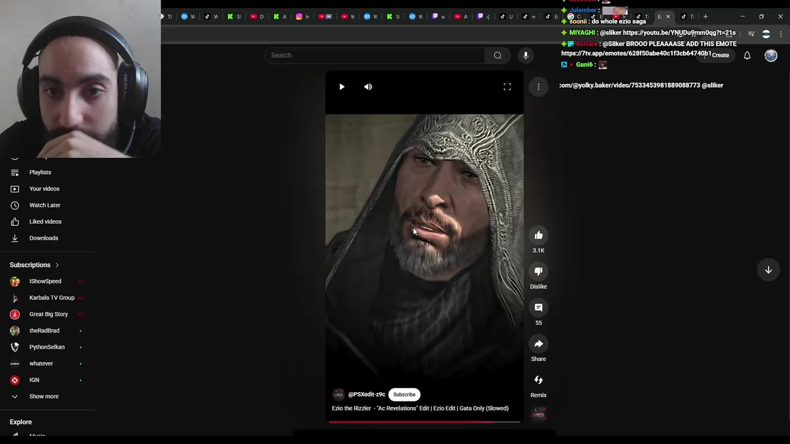Viewport: 790px width, 444px height.
Task: Open browser media control icon
Action: tap(751, 34)
